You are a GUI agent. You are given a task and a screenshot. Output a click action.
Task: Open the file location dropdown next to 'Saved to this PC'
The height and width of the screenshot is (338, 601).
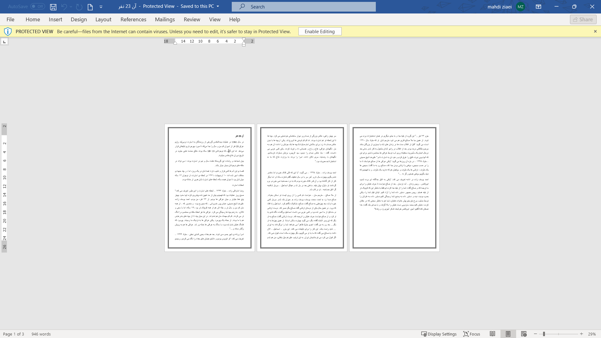pyautogui.click(x=218, y=6)
